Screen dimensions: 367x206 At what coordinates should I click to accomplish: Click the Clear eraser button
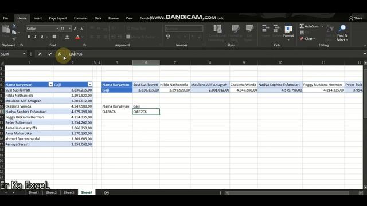click(307, 39)
